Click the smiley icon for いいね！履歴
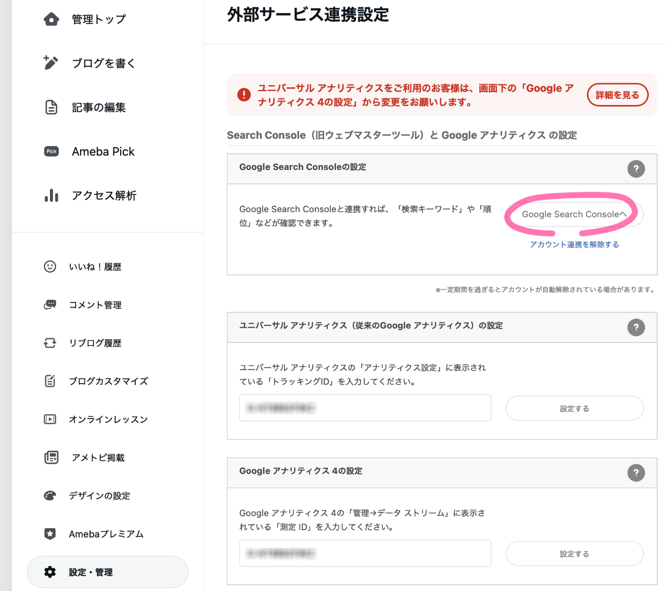This screenshot has width=666, height=591. (50, 267)
